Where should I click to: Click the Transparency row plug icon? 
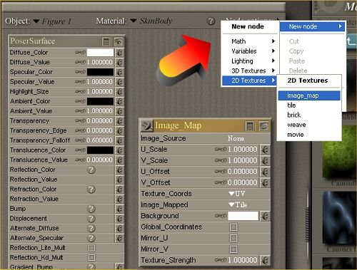pyautogui.click(x=119, y=121)
